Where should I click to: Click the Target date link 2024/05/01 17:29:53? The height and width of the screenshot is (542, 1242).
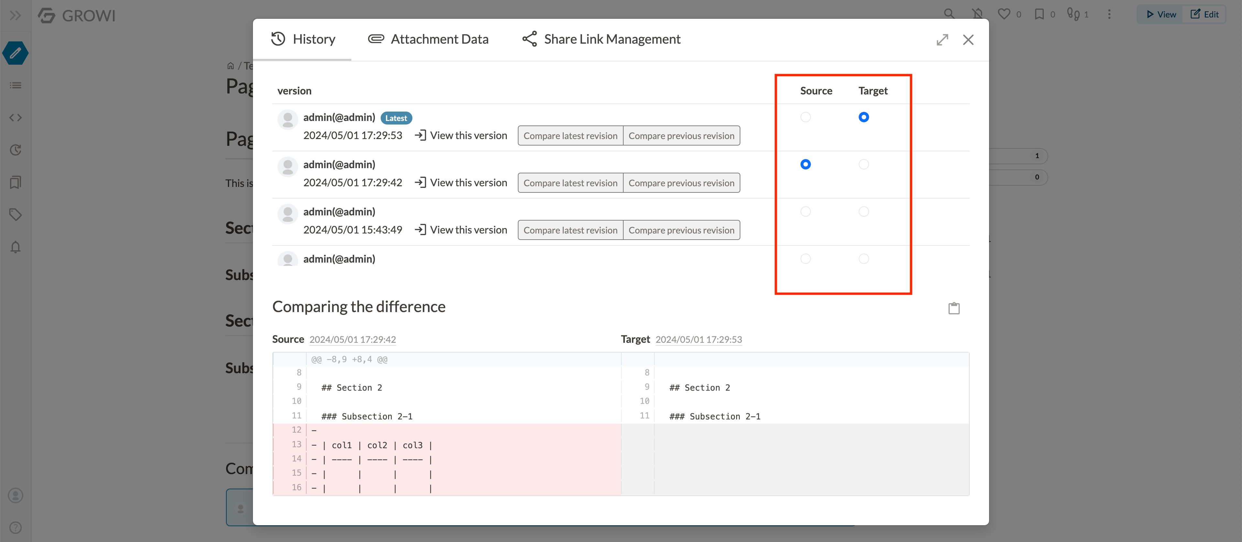(x=698, y=340)
